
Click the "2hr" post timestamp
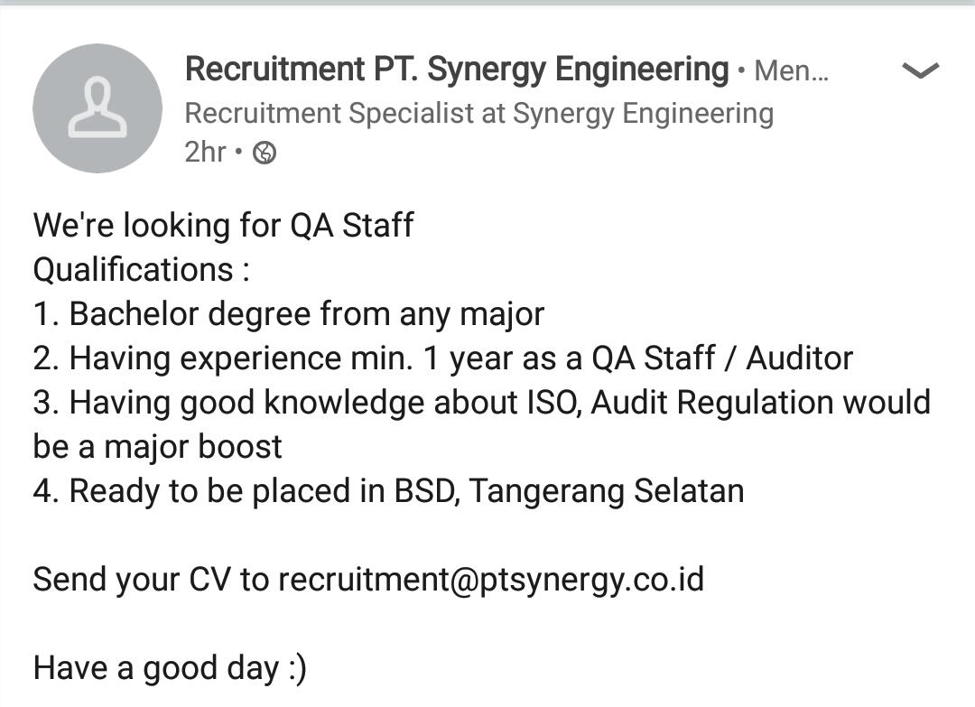pos(205,153)
